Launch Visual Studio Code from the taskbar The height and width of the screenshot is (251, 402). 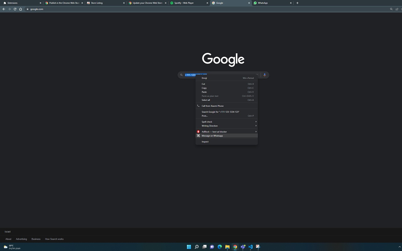250,247
